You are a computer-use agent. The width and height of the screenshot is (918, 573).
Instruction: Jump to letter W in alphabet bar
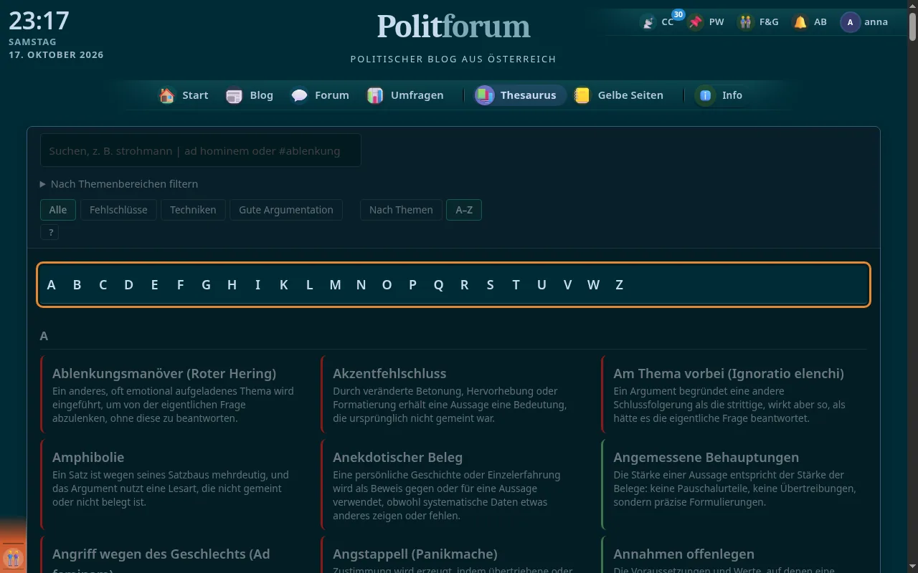tap(593, 285)
